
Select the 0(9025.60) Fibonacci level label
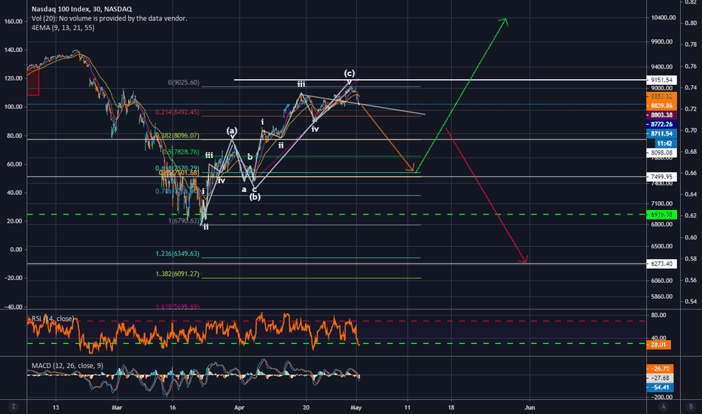point(184,83)
